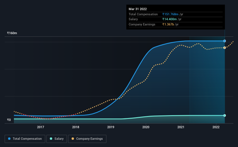
Task: Click the ₹14.400m salary value
Action: tap(169, 19)
